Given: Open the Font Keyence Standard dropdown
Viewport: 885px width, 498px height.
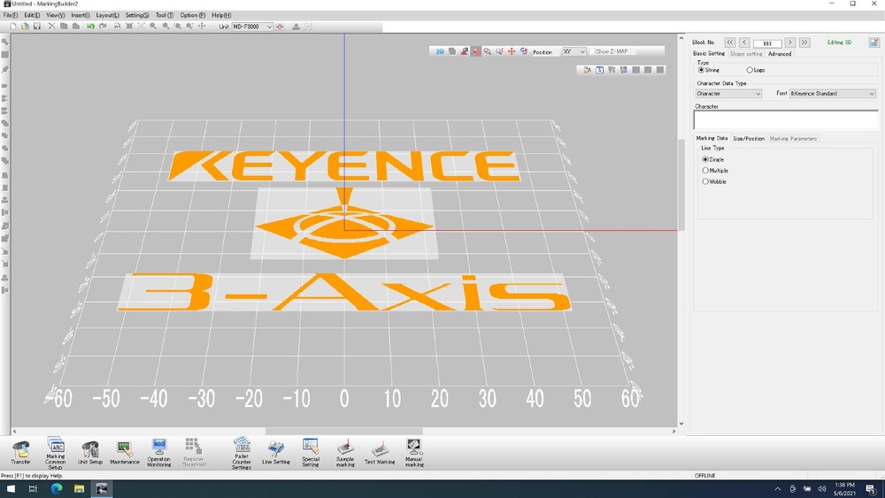Looking at the screenshot, I should [832, 94].
